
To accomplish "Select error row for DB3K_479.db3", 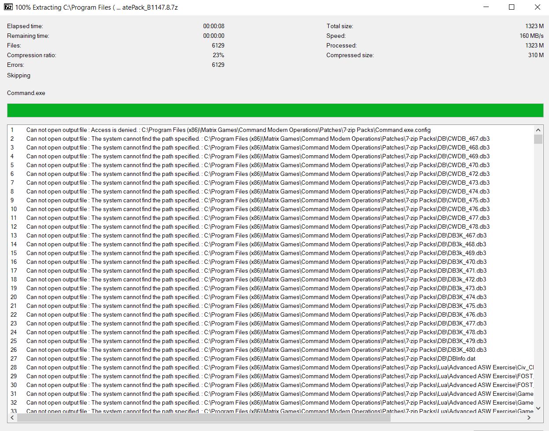I will (271, 341).
